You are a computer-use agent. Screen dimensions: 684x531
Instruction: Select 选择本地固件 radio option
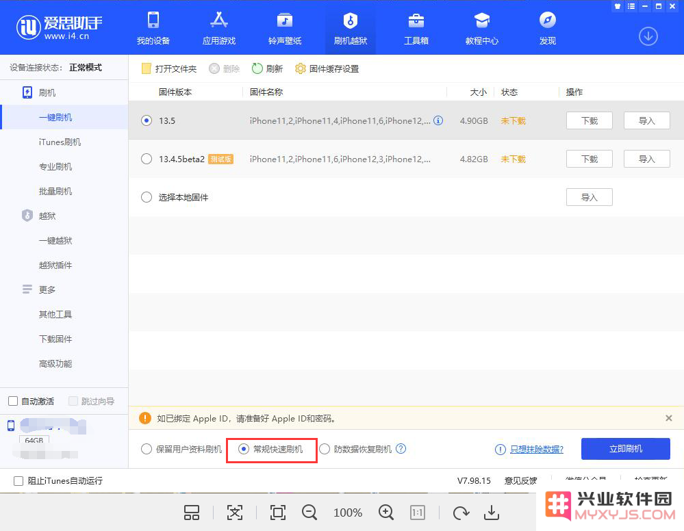tap(147, 197)
